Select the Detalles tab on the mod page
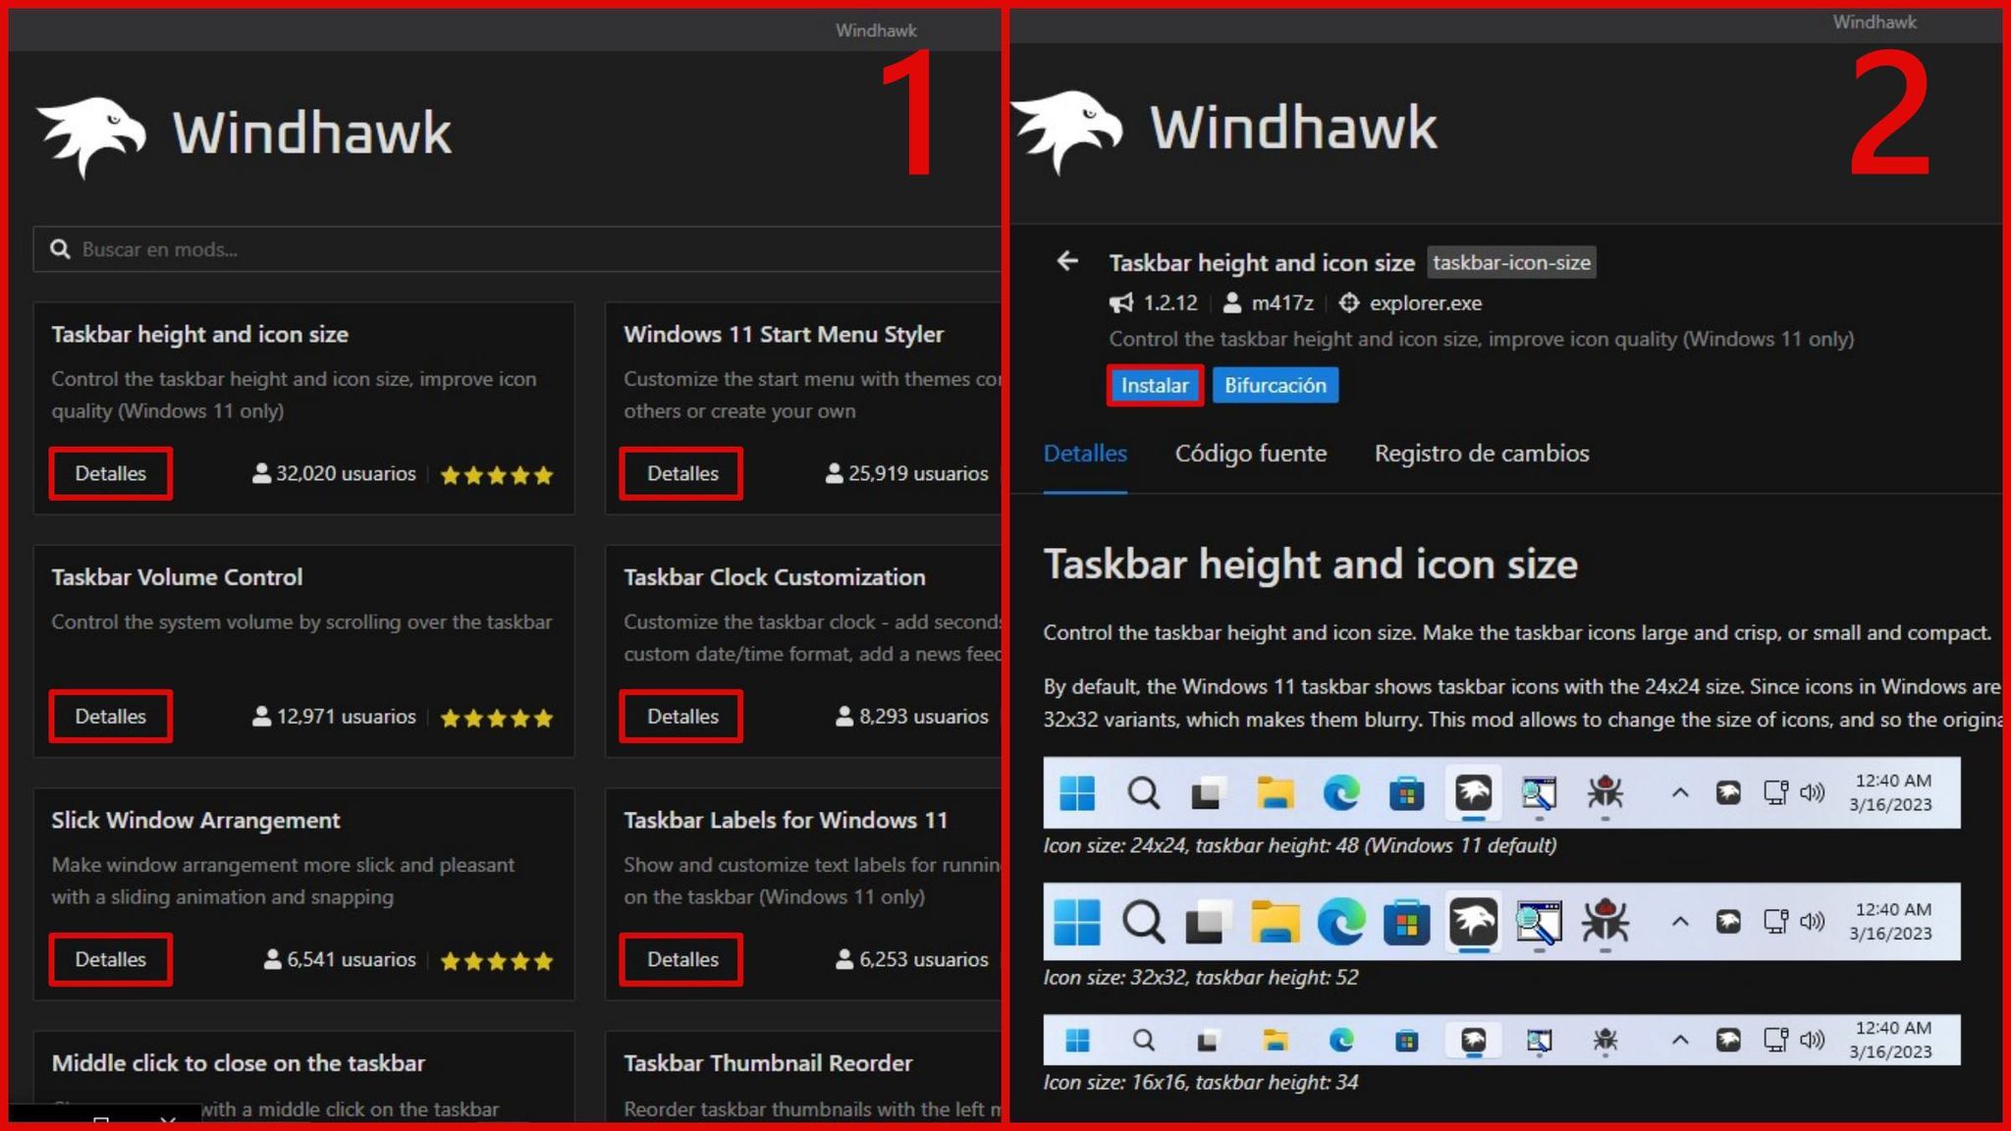Viewport: 2011px width, 1131px height. pos(1085,453)
